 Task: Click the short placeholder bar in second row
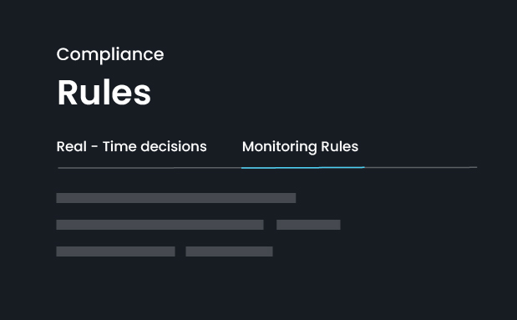(x=308, y=225)
